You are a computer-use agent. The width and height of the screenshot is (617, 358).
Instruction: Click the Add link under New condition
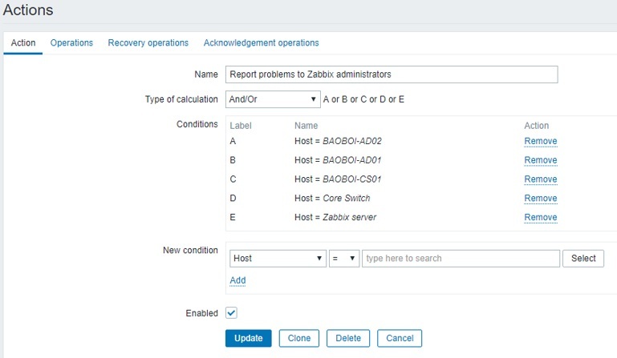pyautogui.click(x=237, y=280)
